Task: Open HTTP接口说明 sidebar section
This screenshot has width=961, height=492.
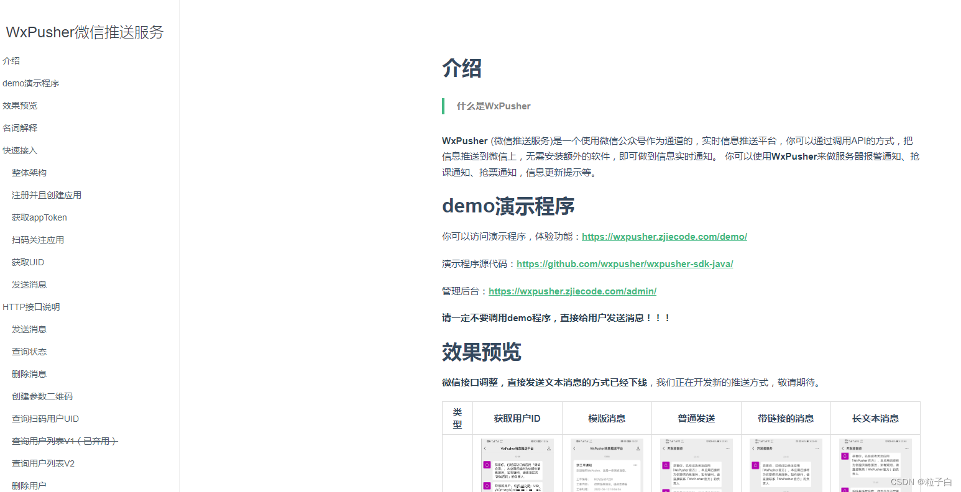Action: [x=31, y=307]
